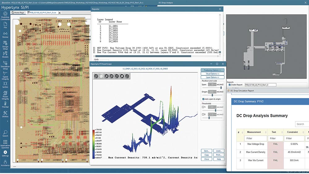Open the SerDes sidebar tool
309x174 pixels.
point(5,85)
